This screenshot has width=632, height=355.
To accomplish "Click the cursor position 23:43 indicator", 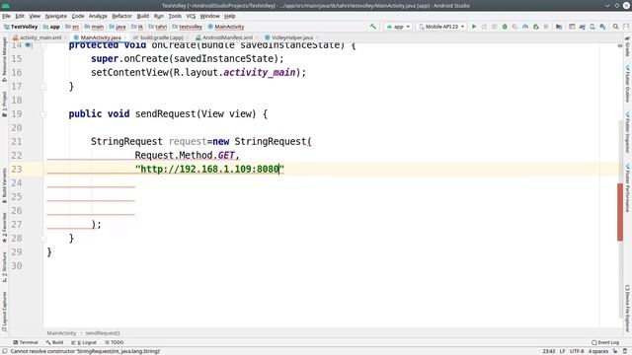I will tap(549, 351).
